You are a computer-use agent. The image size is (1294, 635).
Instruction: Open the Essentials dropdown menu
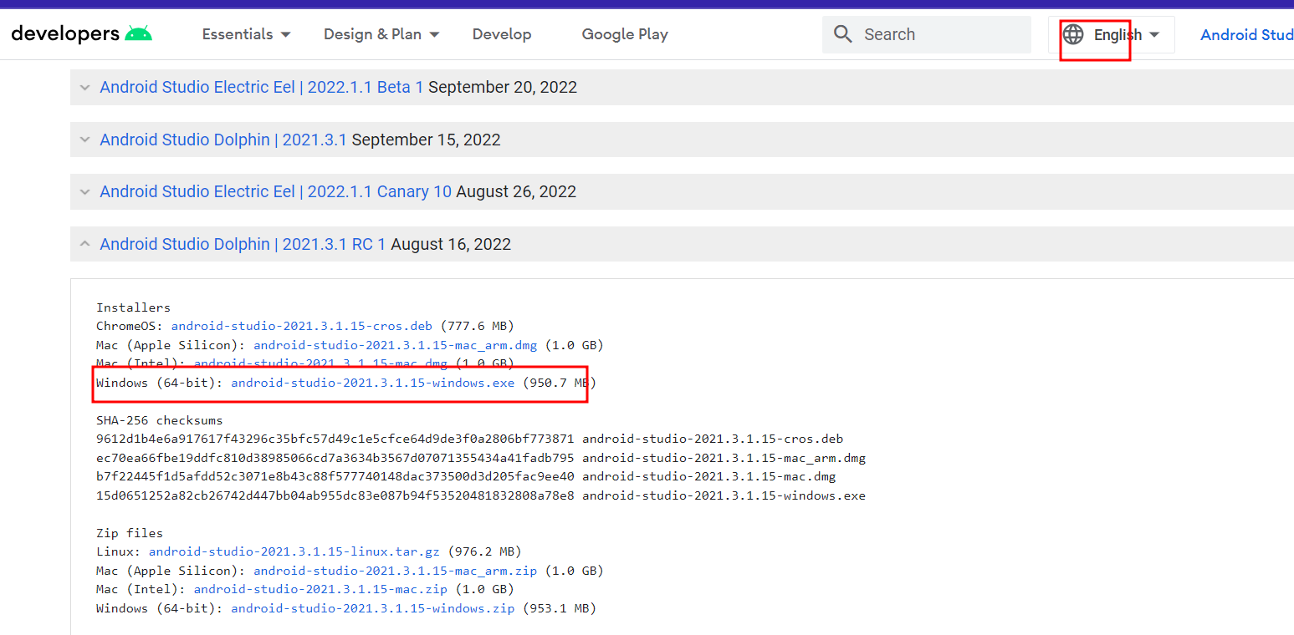pos(247,34)
